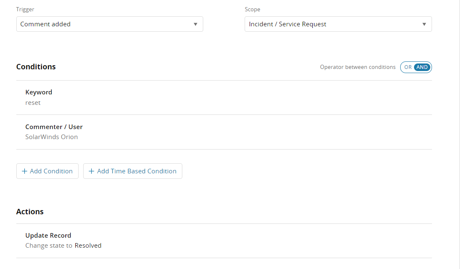Click the Trigger dropdown arrow icon
The width and height of the screenshot is (460, 269).
point(195,24)
